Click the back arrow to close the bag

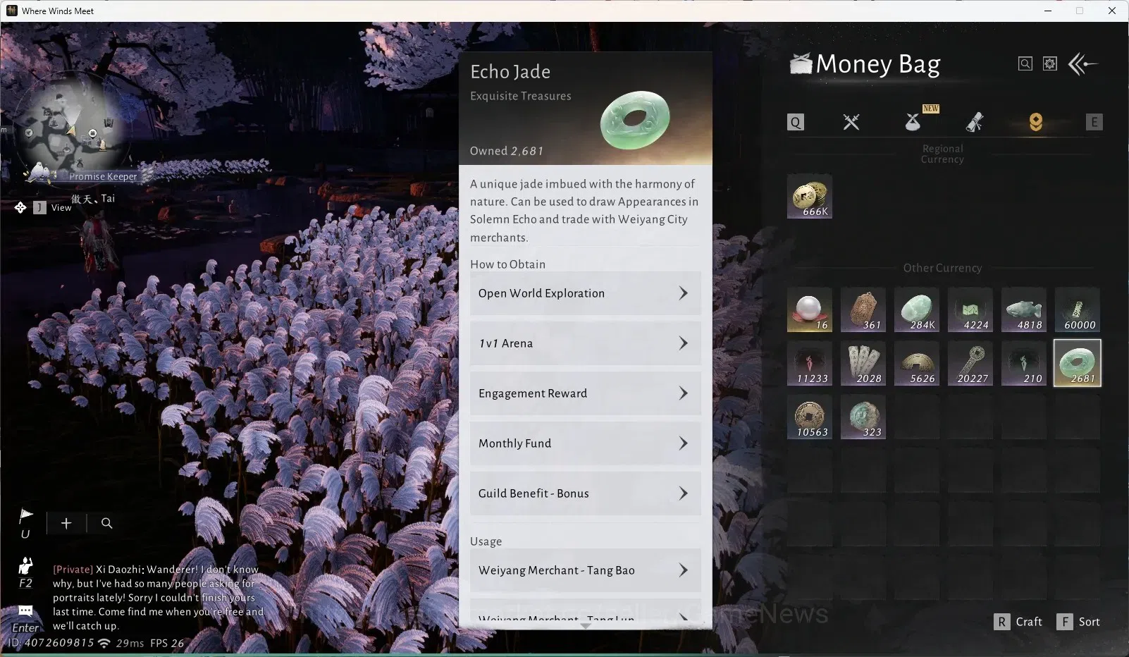pos(1082,64)
